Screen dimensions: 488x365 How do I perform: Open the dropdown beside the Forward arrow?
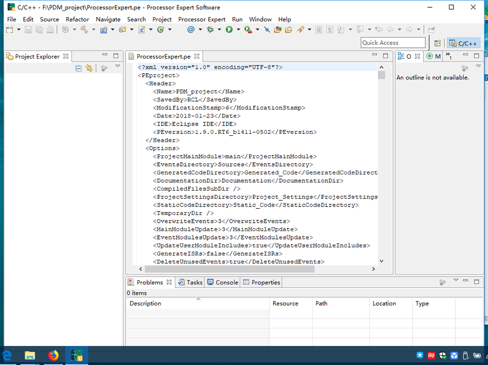coord(419,30)
